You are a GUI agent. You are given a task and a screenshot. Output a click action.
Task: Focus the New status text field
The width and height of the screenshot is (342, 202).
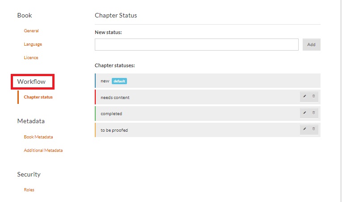[197, 45]
